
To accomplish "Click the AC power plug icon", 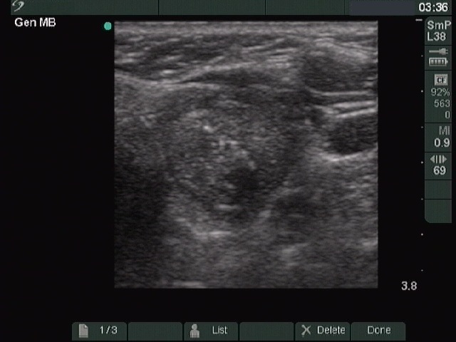I will click(438, 52).
